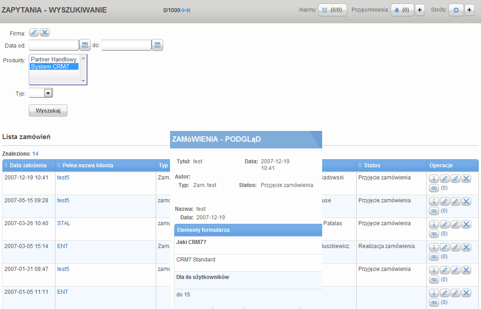Expand the Typ dropdown
Screen dimensions: 481x309
tap(48, 92)
